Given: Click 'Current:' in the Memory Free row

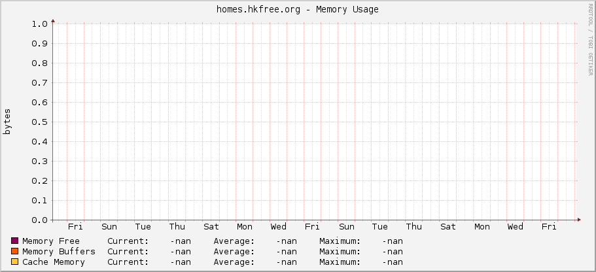Looking at the screenshot, I should coord(128,241).
